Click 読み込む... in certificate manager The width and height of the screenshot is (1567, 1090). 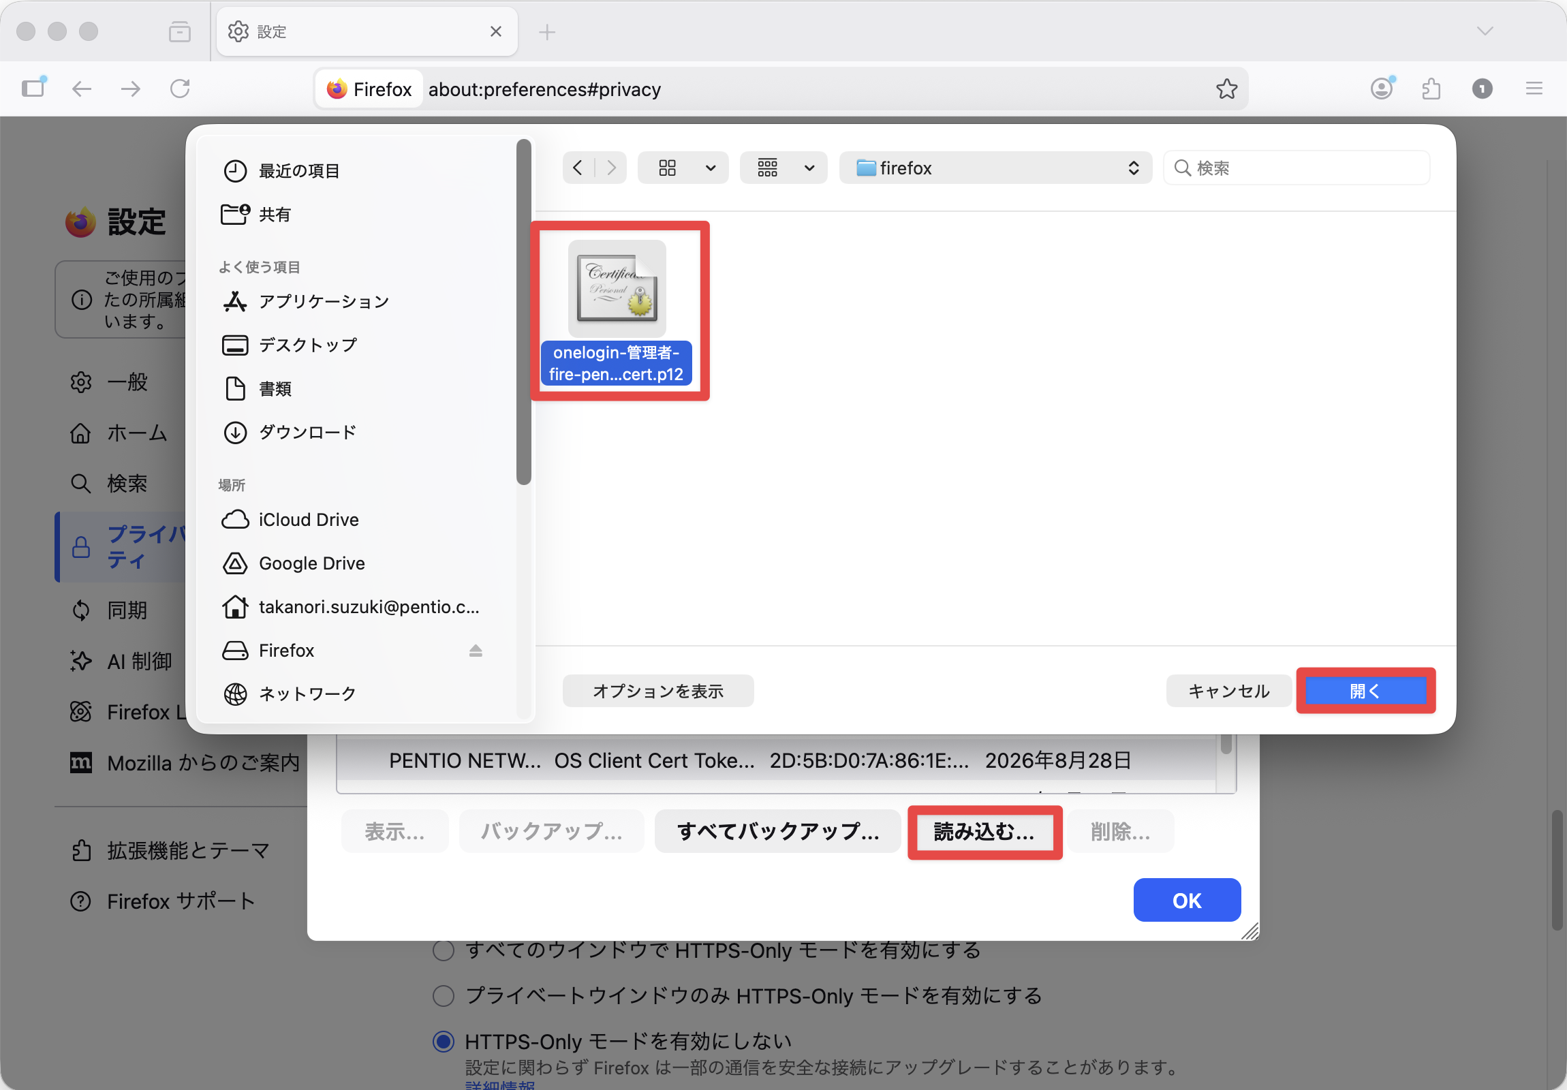pyautogui.click(x=985, y=832)
